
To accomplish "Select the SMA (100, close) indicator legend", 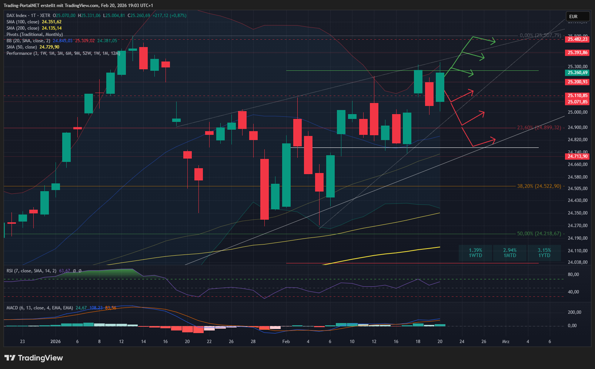I will click(23, 22).
